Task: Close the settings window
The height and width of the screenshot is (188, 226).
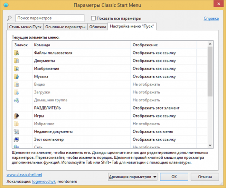Action: coord(218,4)
